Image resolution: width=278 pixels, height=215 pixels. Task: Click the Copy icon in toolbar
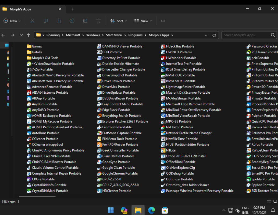pyautogui.click(x=45, y=21)
